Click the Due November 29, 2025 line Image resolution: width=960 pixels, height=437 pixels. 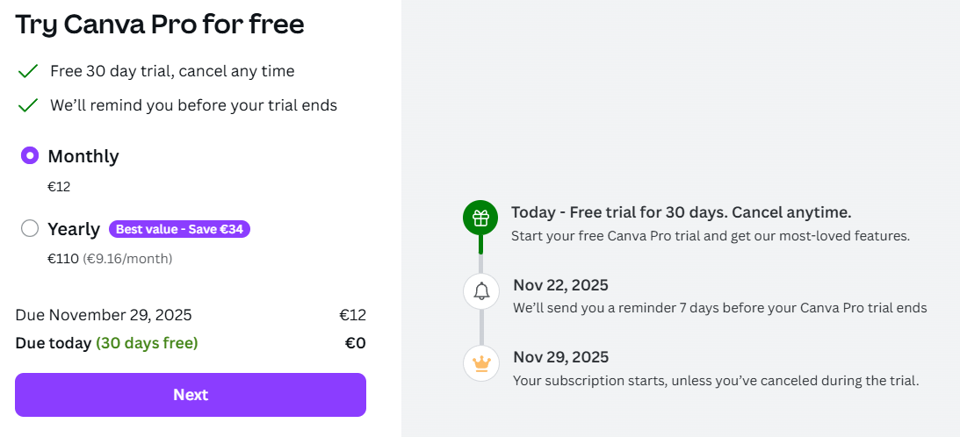[104, 315]
